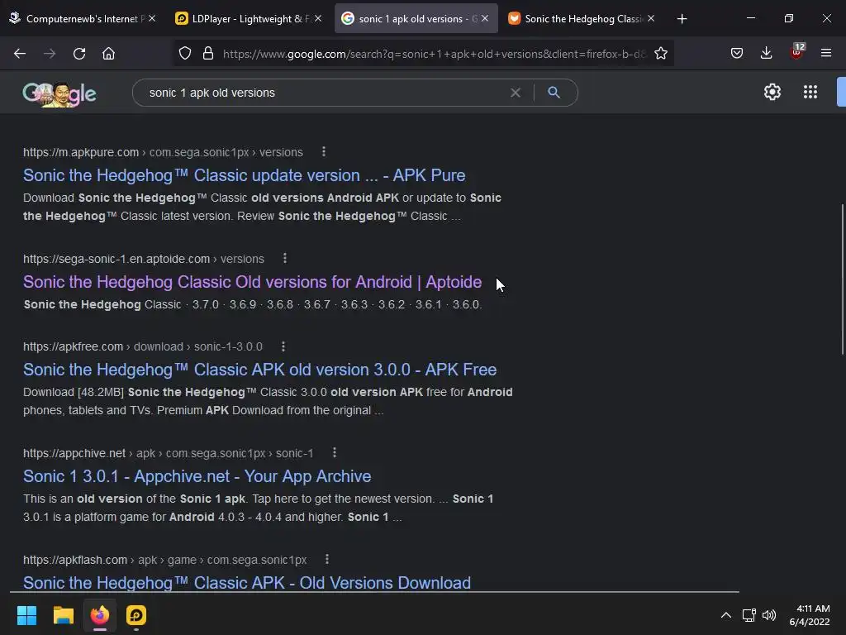Open LDPlayer from taskbar
The width and height of the screenshot is (846, 635).
(136, 615)
